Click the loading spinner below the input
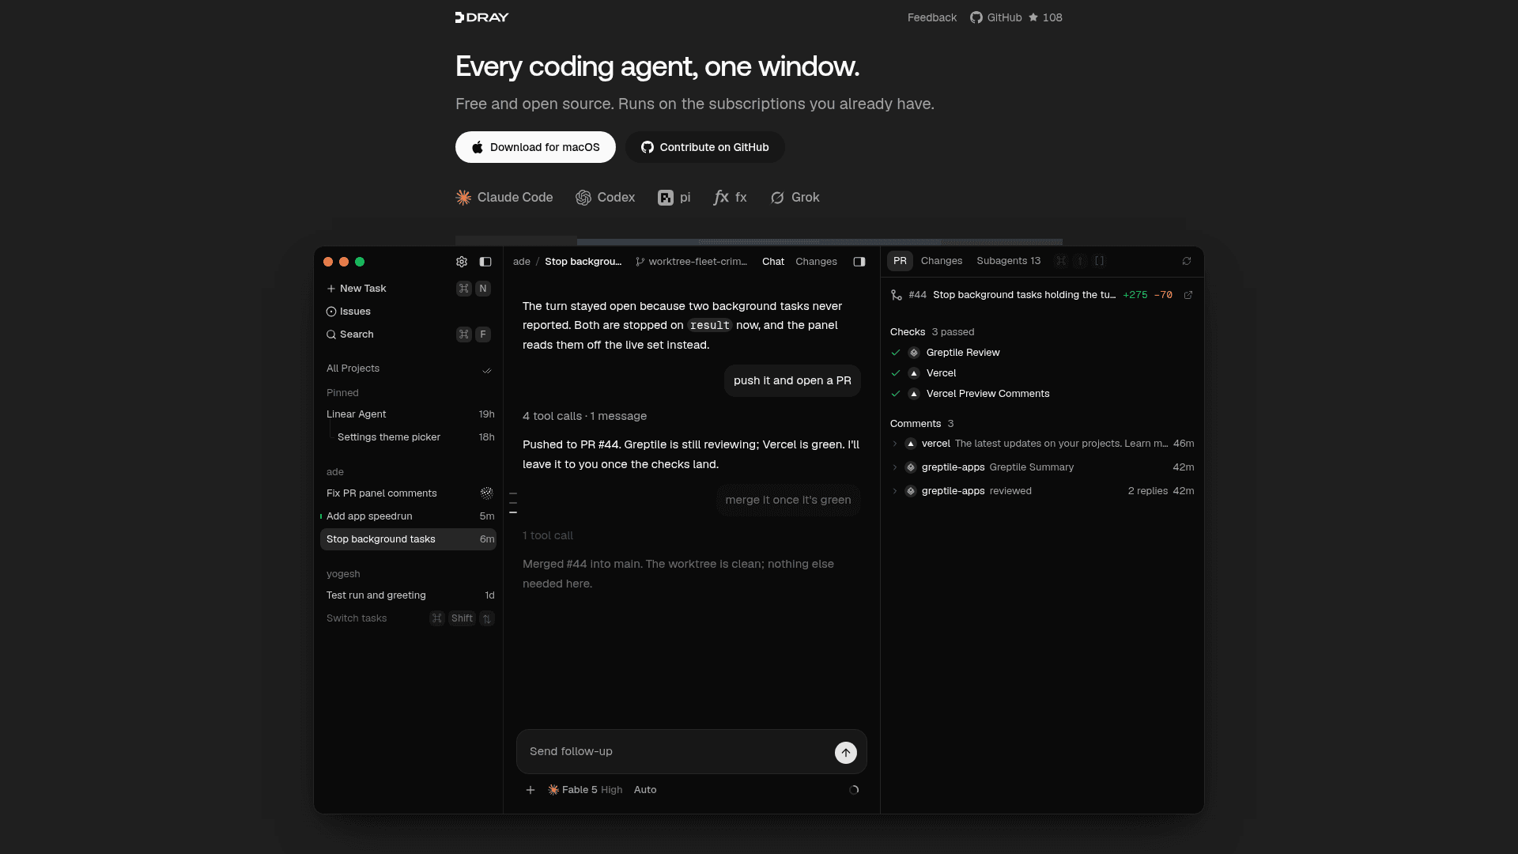Screen dimensions: 1518x854 pyautogui.click(x=854, y=790)
